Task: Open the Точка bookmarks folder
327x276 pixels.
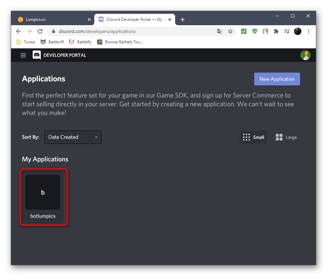Action: (x=26, y=42)
